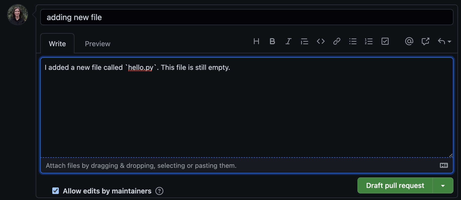Insert a numbered list
461x200 pixels.
[x=369, y=41]
